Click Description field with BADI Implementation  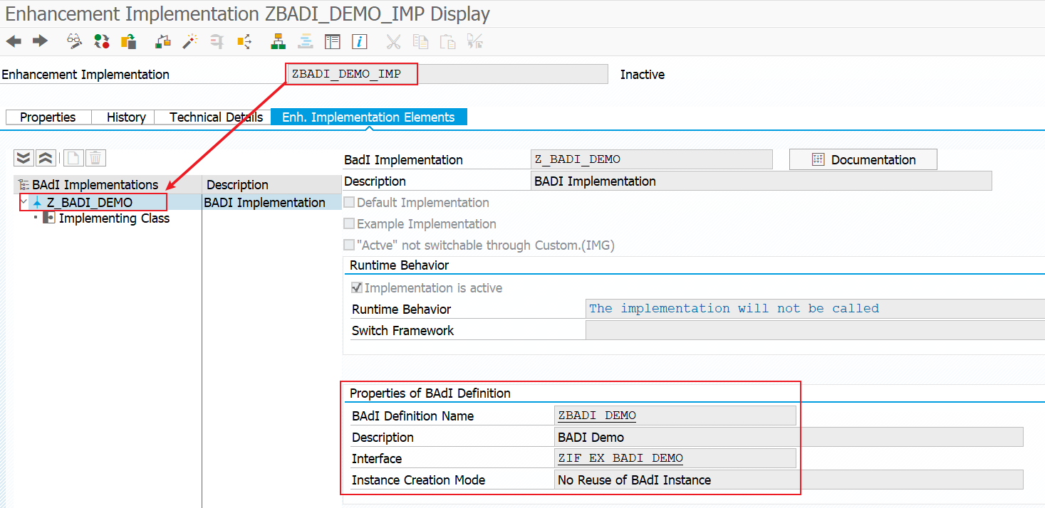(761, 181)
